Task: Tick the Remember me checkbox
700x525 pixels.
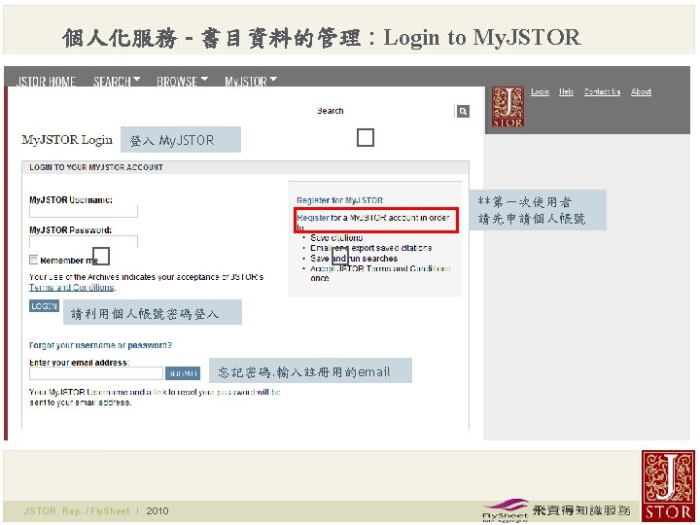Action: point(33,260)
